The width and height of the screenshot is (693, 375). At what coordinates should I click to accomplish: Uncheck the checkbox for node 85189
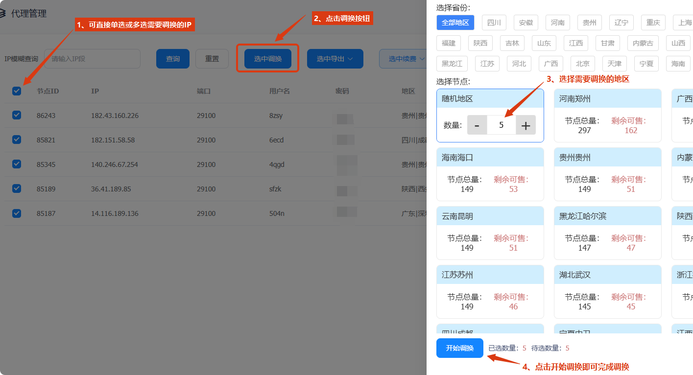click(x=17, y=188)
